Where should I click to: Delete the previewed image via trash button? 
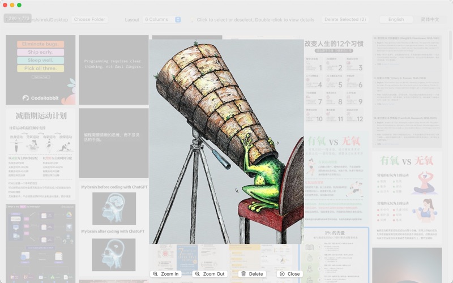click(x=251, y=274)
